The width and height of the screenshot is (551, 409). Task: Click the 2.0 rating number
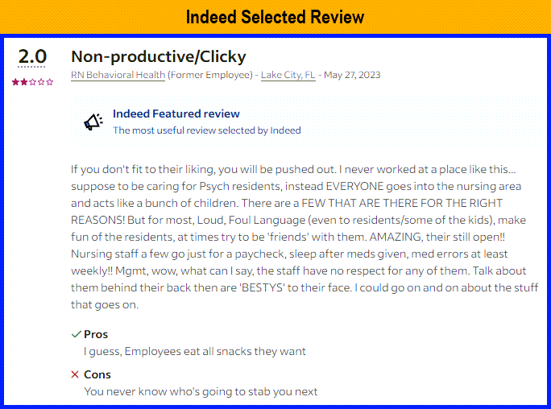click(33, 56)
